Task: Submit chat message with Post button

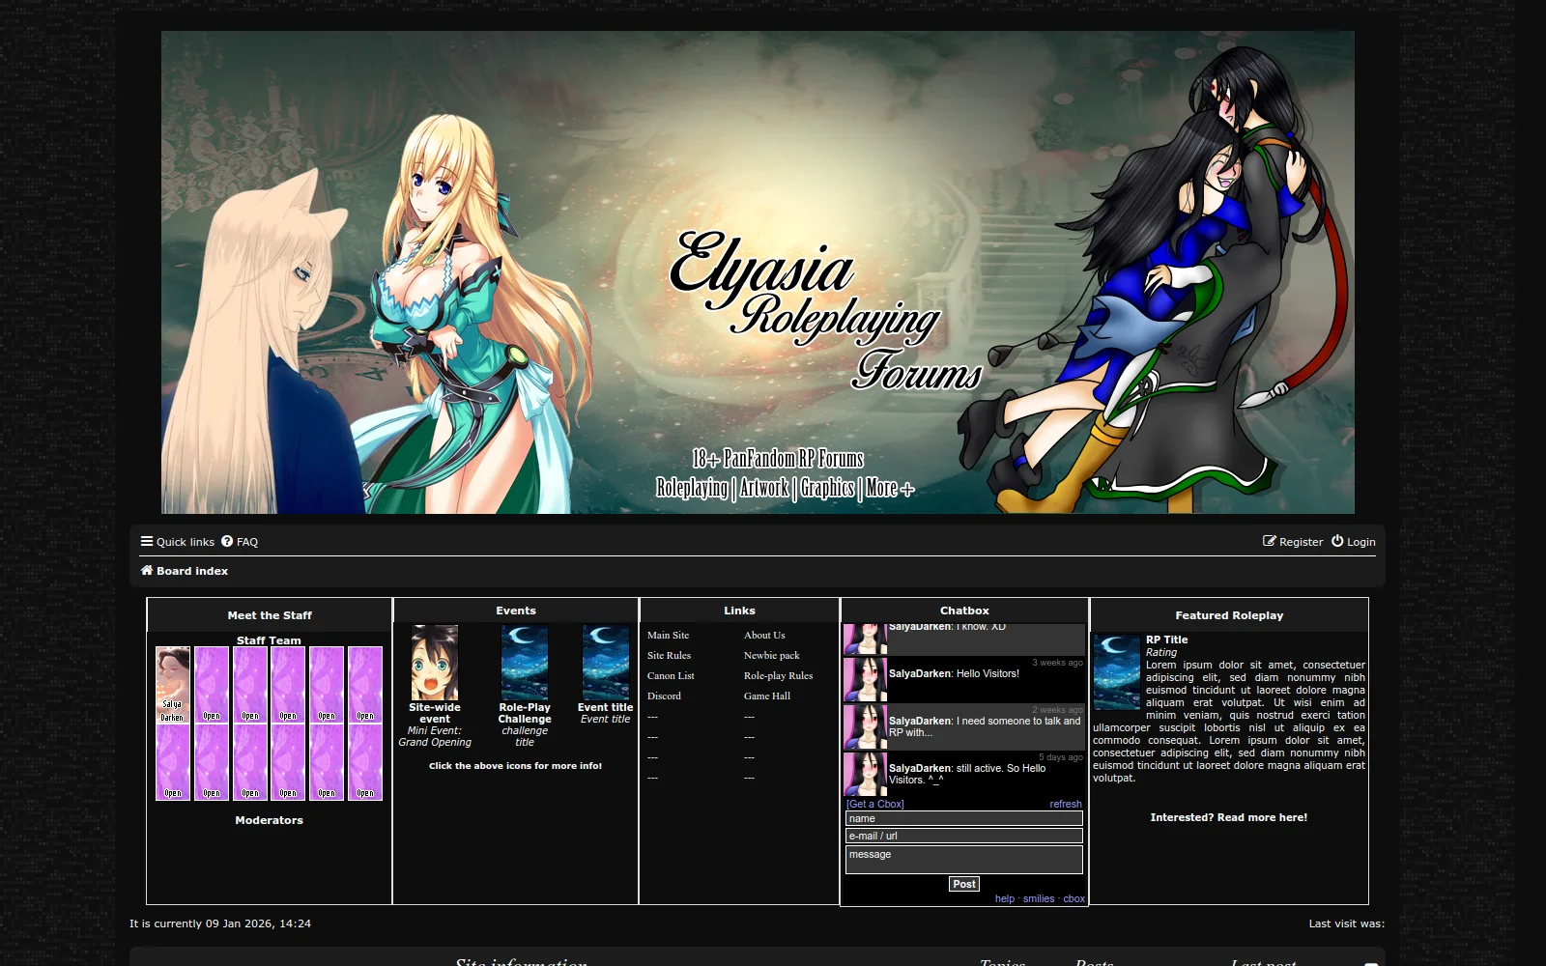Action: pos(964,884)
